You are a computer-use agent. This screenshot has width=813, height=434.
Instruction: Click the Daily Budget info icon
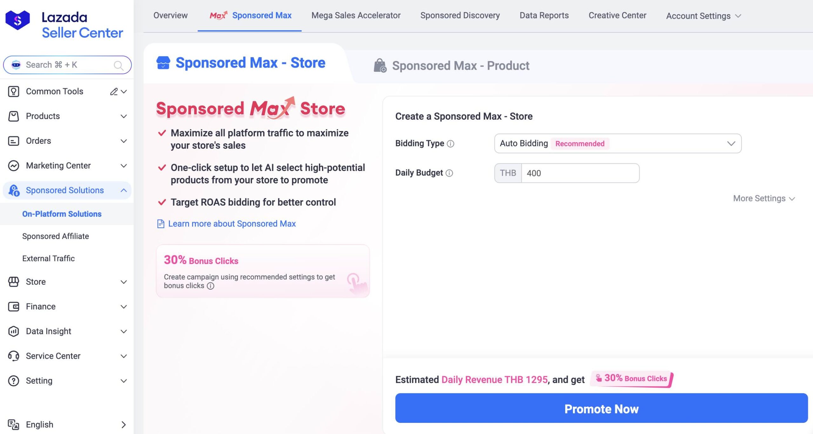pyautogui.click(x=449, y=173)
